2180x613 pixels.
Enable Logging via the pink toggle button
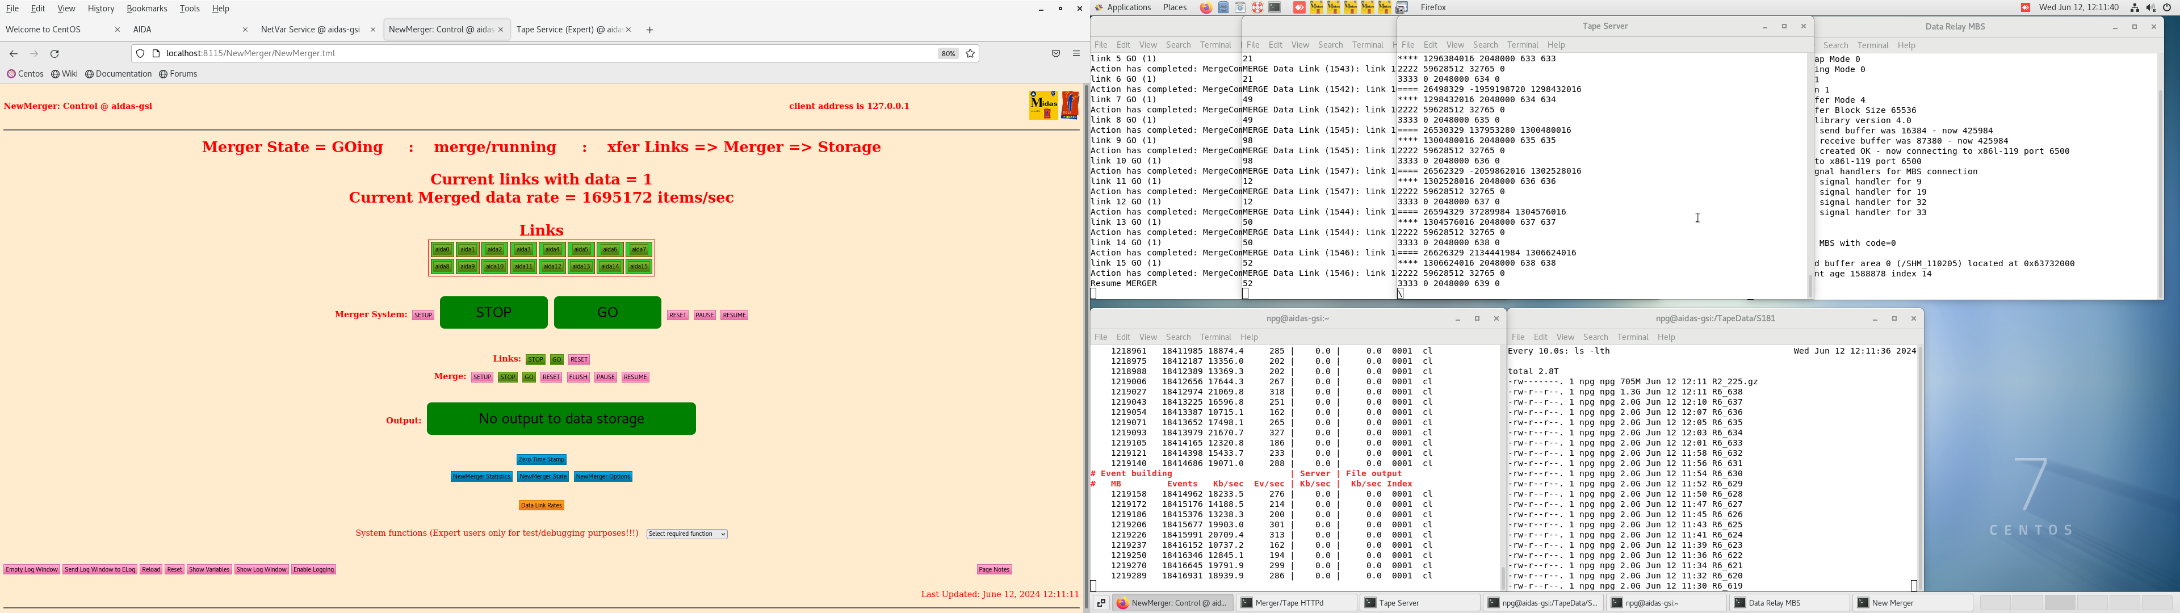click(x=313, y=569)
